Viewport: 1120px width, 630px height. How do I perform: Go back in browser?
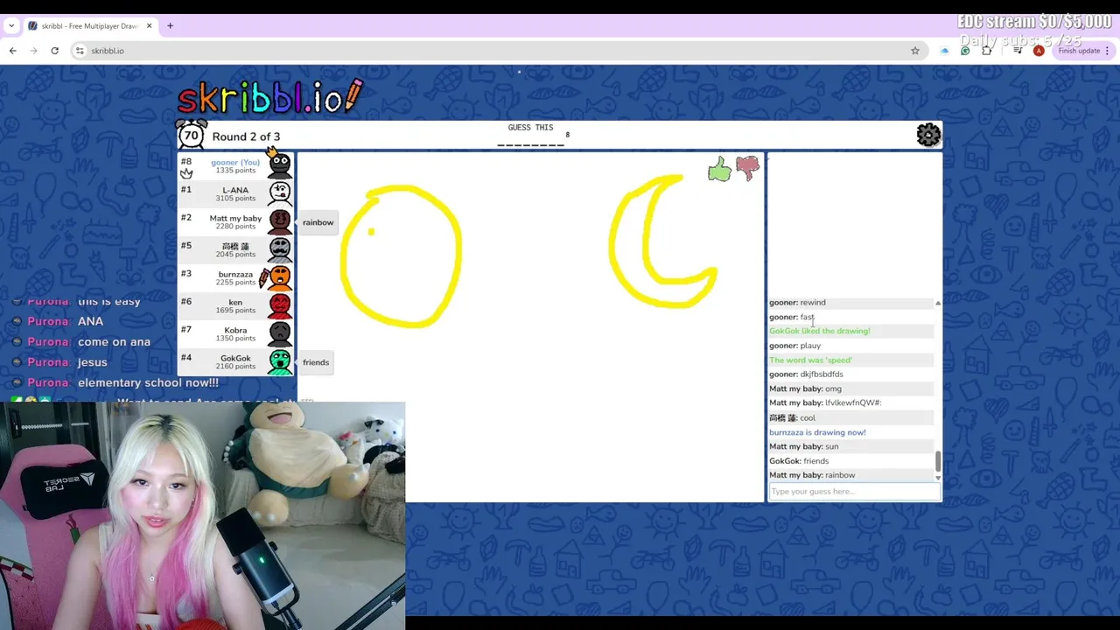(13, 51)
